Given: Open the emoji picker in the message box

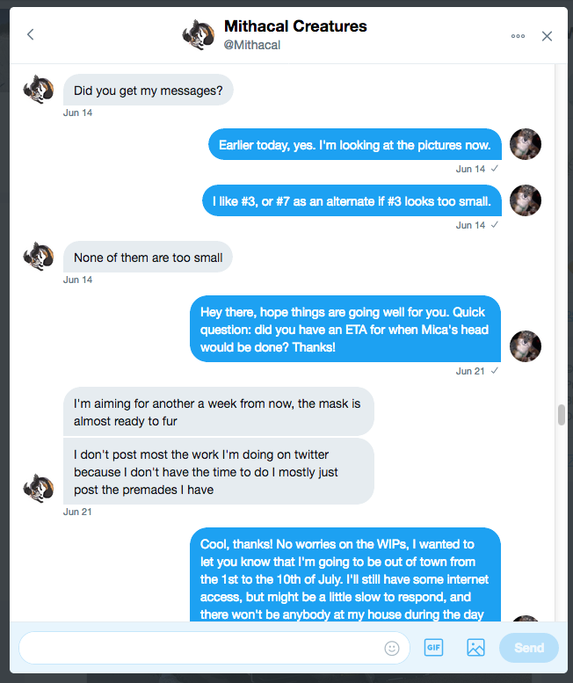Looking at the screenshot, I should [x=392, y=648].
